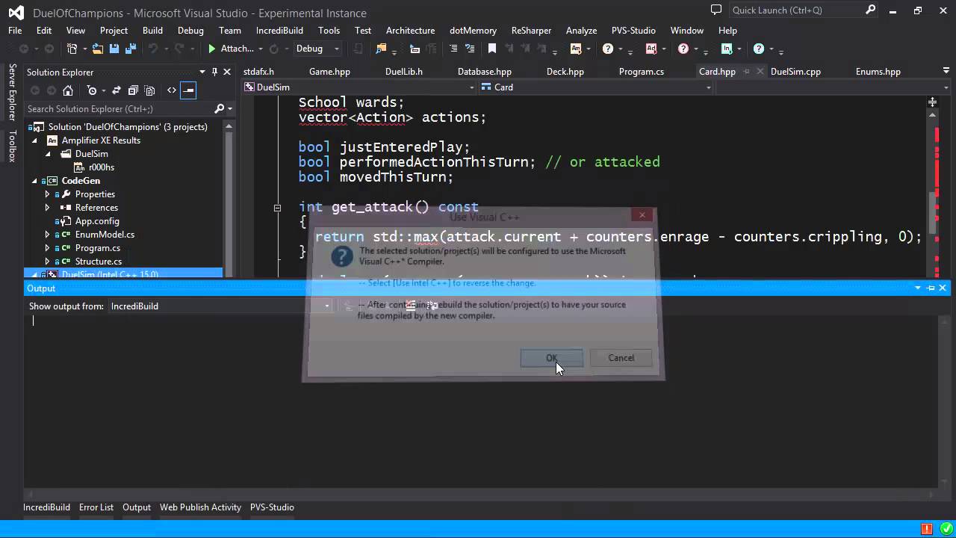Viewport: 956px width, 538px height.
Task: Close the Use Visual C++ dialog
Action: (x=642, y=215)
